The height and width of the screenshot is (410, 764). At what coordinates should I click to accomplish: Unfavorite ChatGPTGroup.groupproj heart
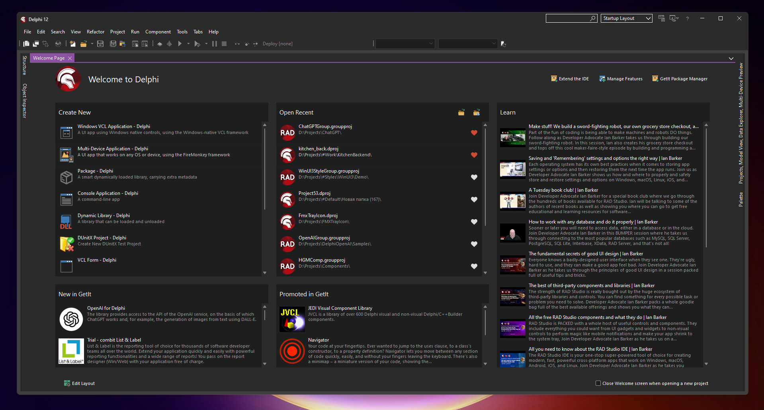(474, 133)
